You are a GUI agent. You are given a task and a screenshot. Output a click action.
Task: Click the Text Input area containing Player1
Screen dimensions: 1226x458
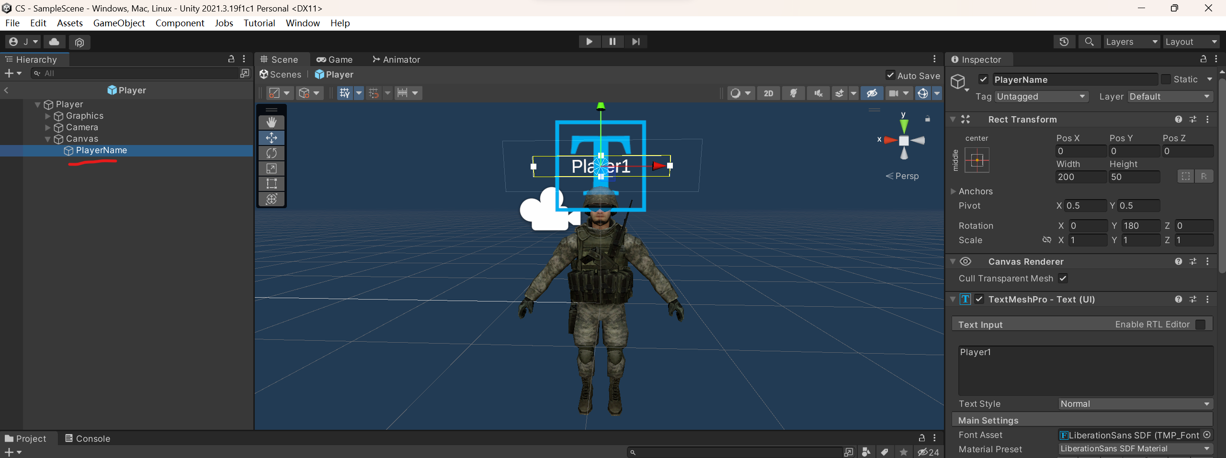(1085, 370)
